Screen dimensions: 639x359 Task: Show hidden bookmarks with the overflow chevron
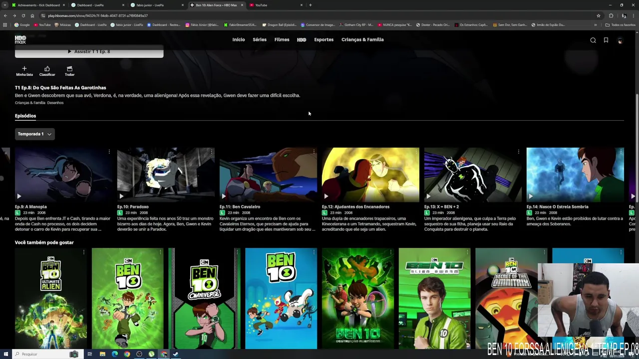595,25
